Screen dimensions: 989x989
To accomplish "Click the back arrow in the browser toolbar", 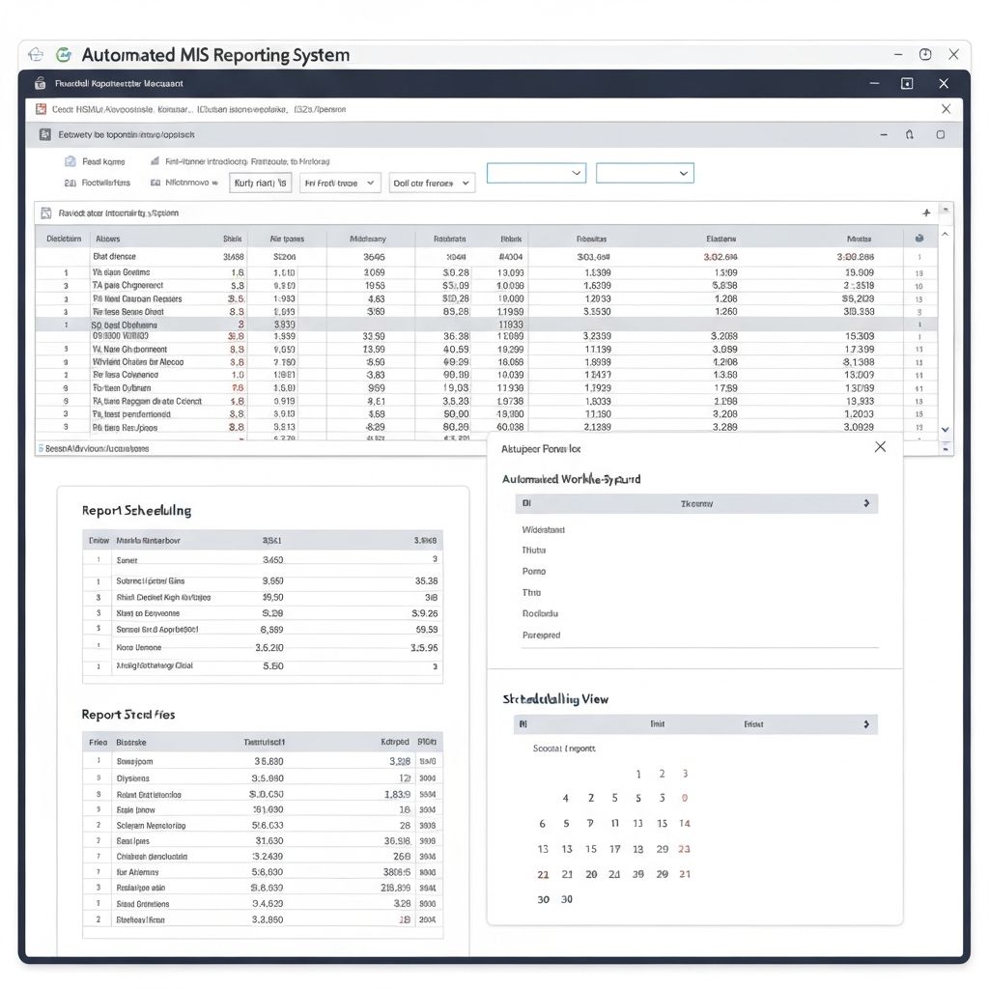I will pyautogui.click(x=35, y=55).
